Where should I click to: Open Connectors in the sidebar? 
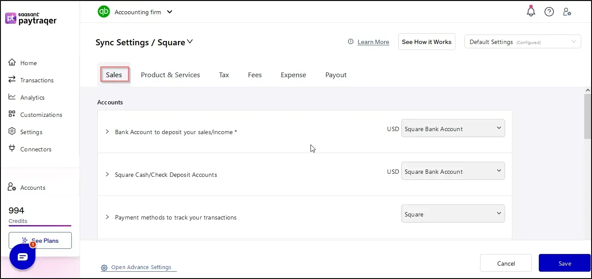click(x=36, y=149)
